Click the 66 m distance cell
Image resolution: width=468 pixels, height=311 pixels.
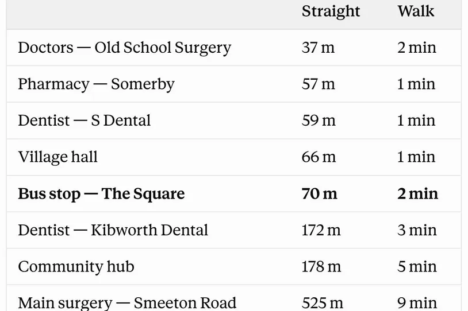coord(319,157)
